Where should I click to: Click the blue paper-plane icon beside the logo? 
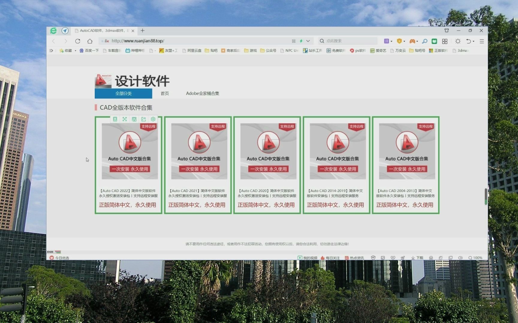pos(65,31)
